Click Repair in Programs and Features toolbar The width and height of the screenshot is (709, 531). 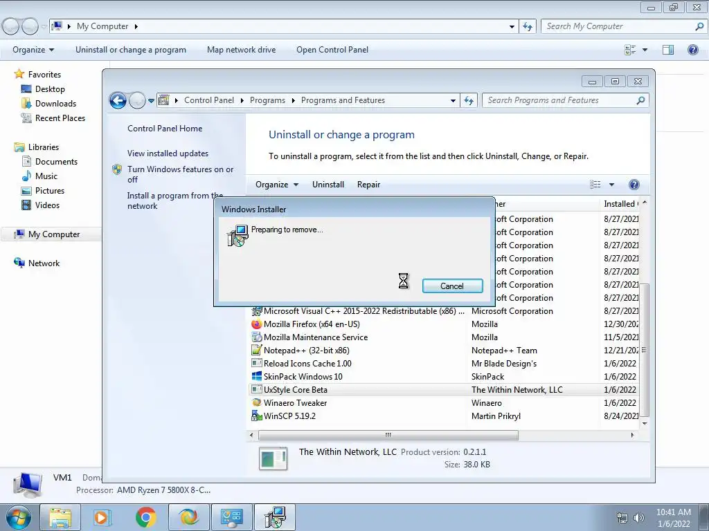(368, 184)
